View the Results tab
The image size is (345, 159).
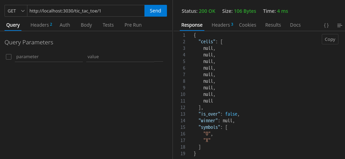coord(273,25)
